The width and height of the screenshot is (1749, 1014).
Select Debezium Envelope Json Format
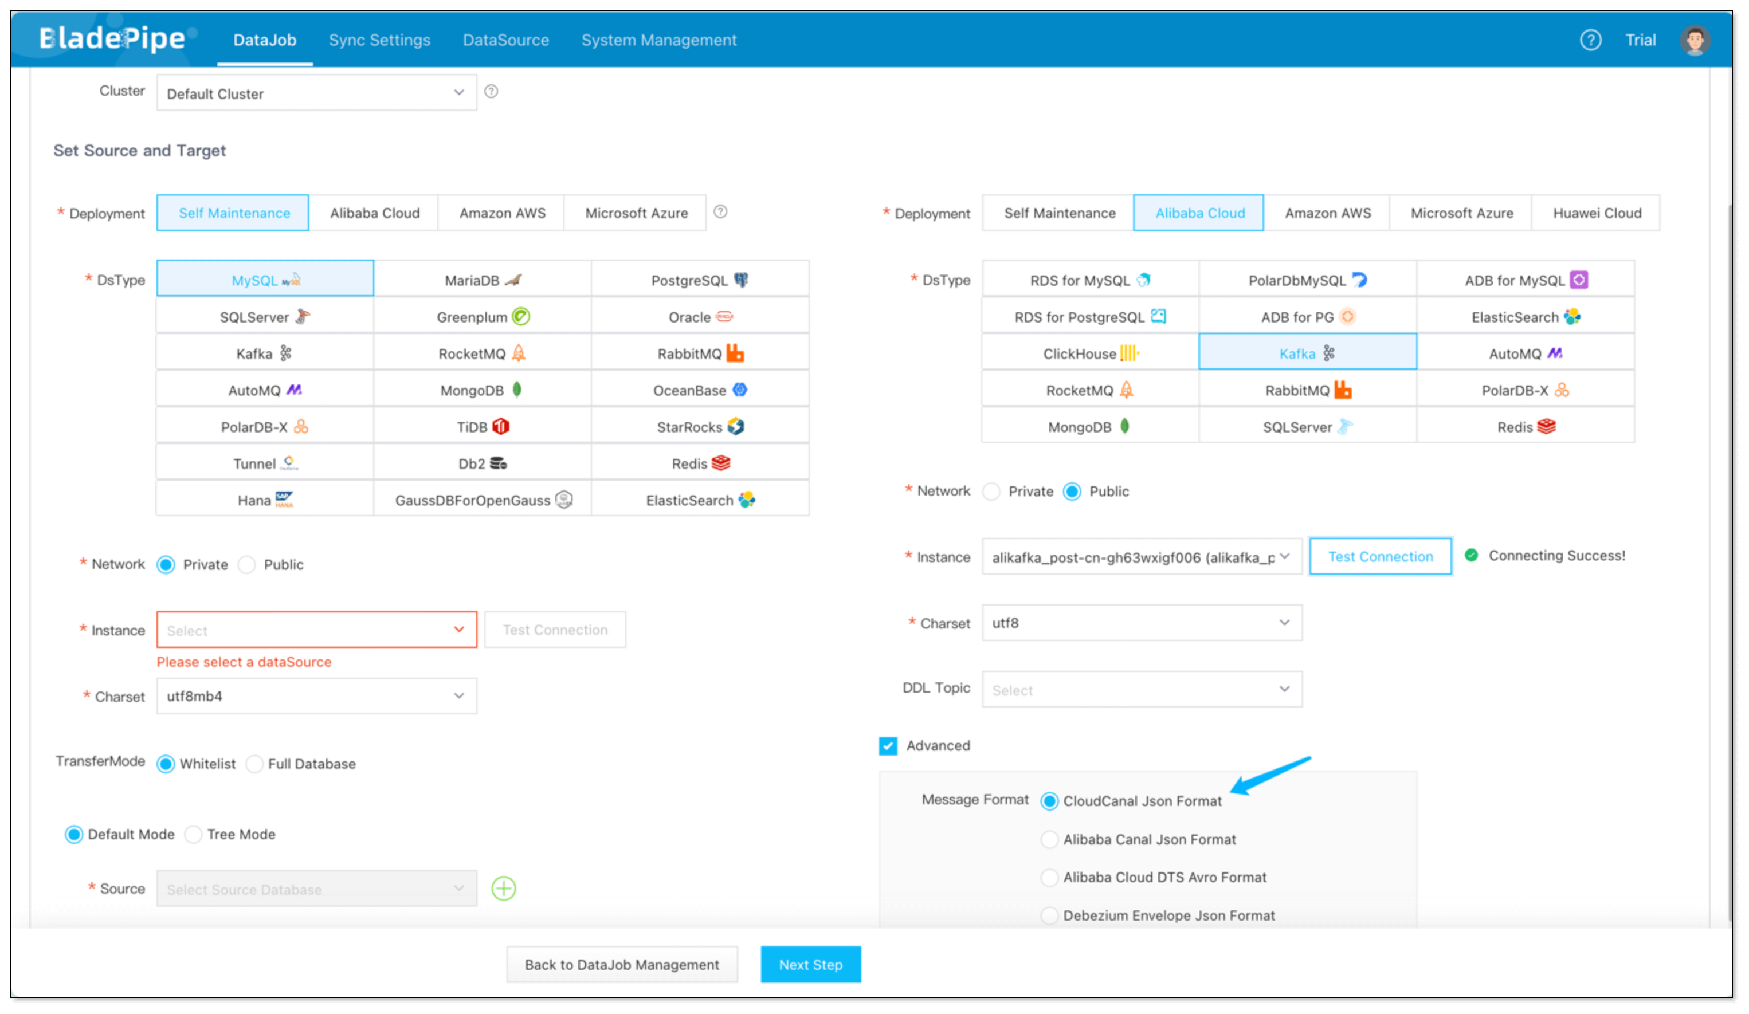tap(1049, 915)
